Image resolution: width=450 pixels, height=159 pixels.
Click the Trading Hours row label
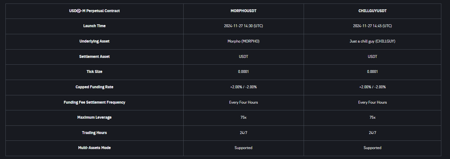[94, 133]
